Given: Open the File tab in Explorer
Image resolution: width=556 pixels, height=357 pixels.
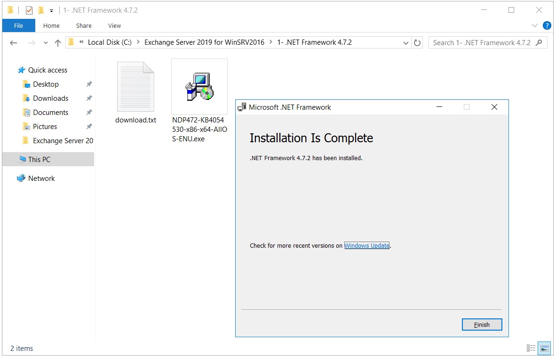Looking at the screenshot, I should pyautogui.click(x=18, y=25).
